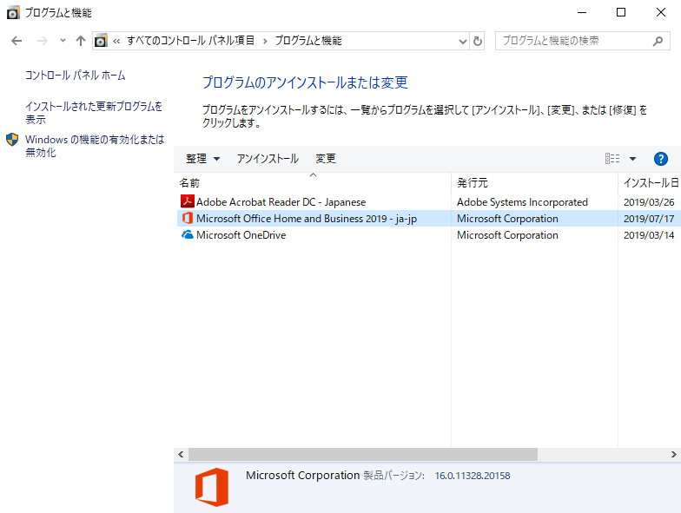Click the large Office logo in details pane
Screen dimensions: 681x513
point(212,487)
